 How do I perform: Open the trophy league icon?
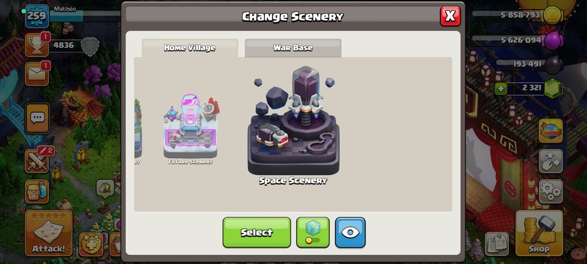(x=37, y=45)
